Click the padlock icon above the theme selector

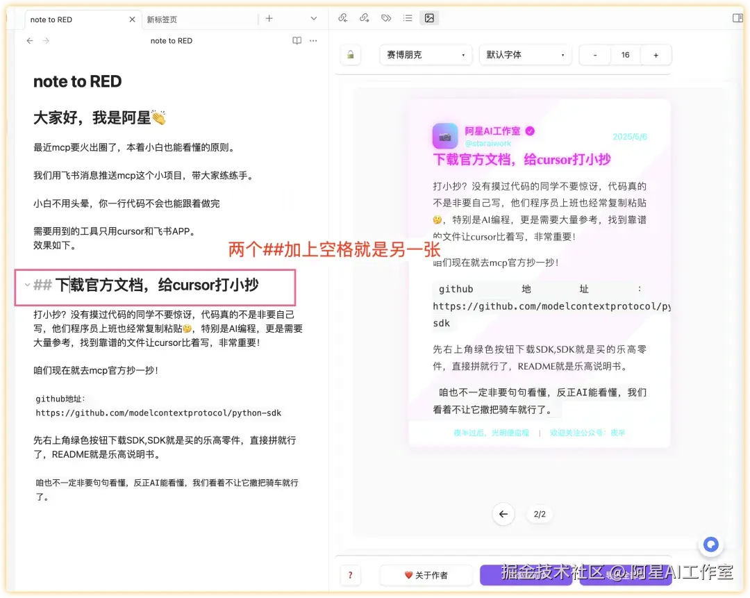click(x=350, y=54)
